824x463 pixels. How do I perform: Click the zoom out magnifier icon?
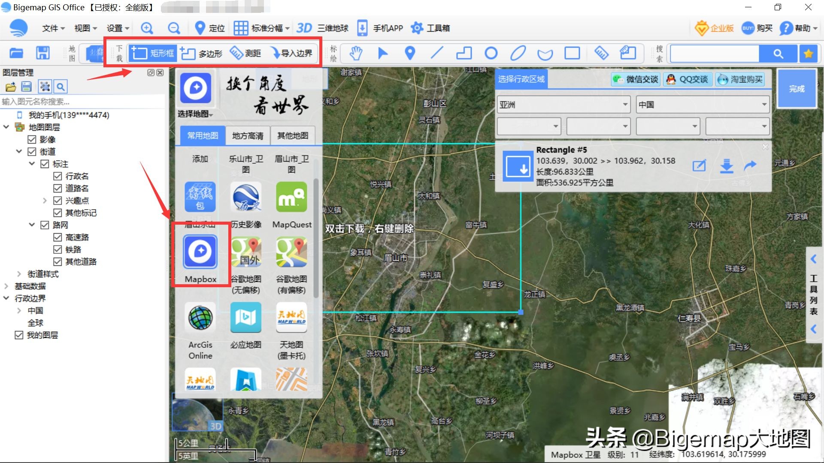[x=174, y=28]
